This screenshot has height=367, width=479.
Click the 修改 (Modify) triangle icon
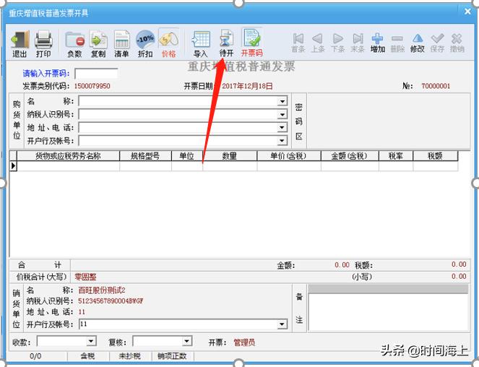[418, 43]
